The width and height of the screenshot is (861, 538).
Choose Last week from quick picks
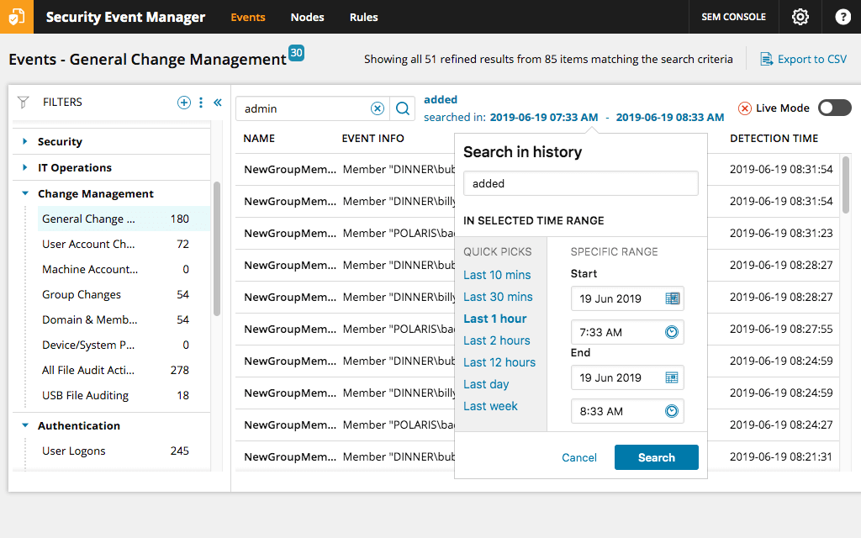pyautogui.click(x=490, y=405)
